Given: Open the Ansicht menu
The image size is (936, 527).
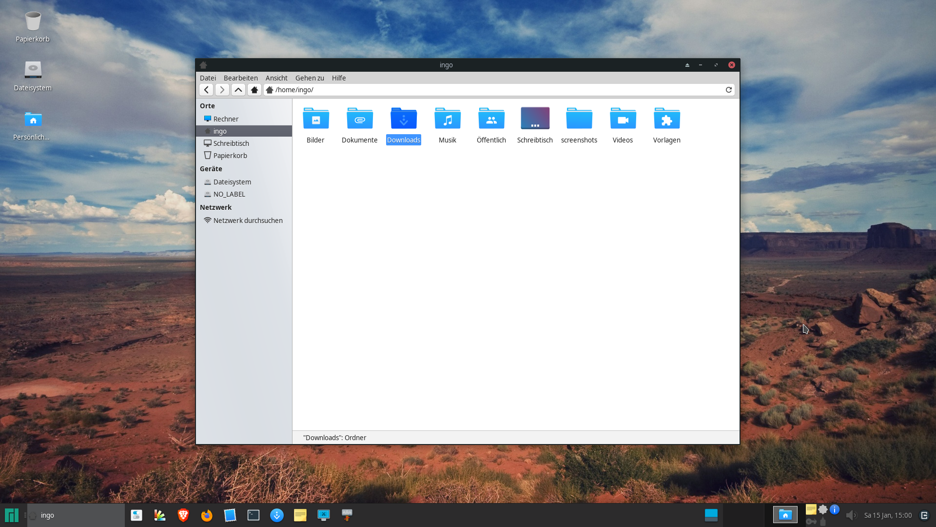Looking at the screenshot, I should click(276, 78).
